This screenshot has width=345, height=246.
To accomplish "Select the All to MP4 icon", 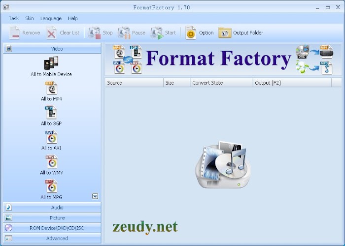I will 51,88.
